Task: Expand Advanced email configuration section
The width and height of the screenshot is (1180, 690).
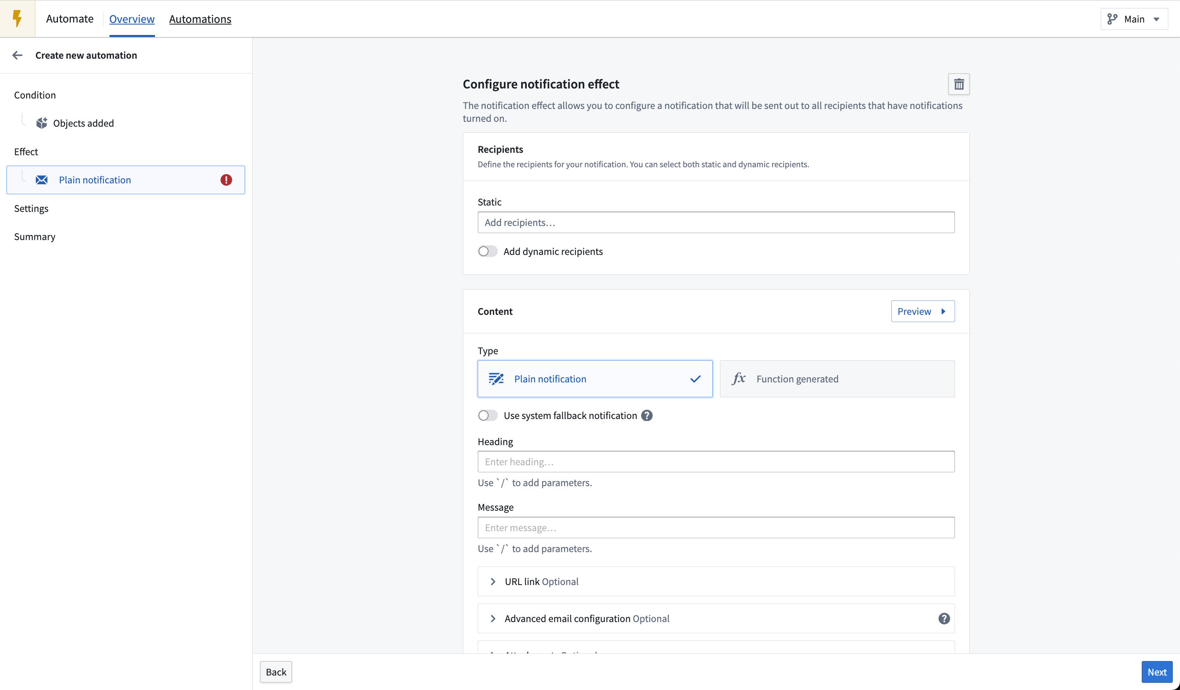Action: coord(716,618)
